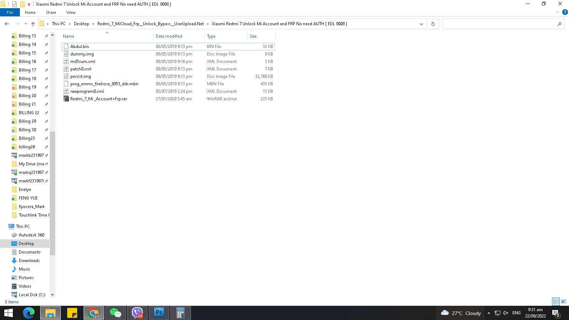The width and height of the screenshot is (569, 320).
Task: Select the Redmi_7_Mi_Account+Frp.rar WinRAR icon
Action: pyautogui.click(x=66, y=99)
